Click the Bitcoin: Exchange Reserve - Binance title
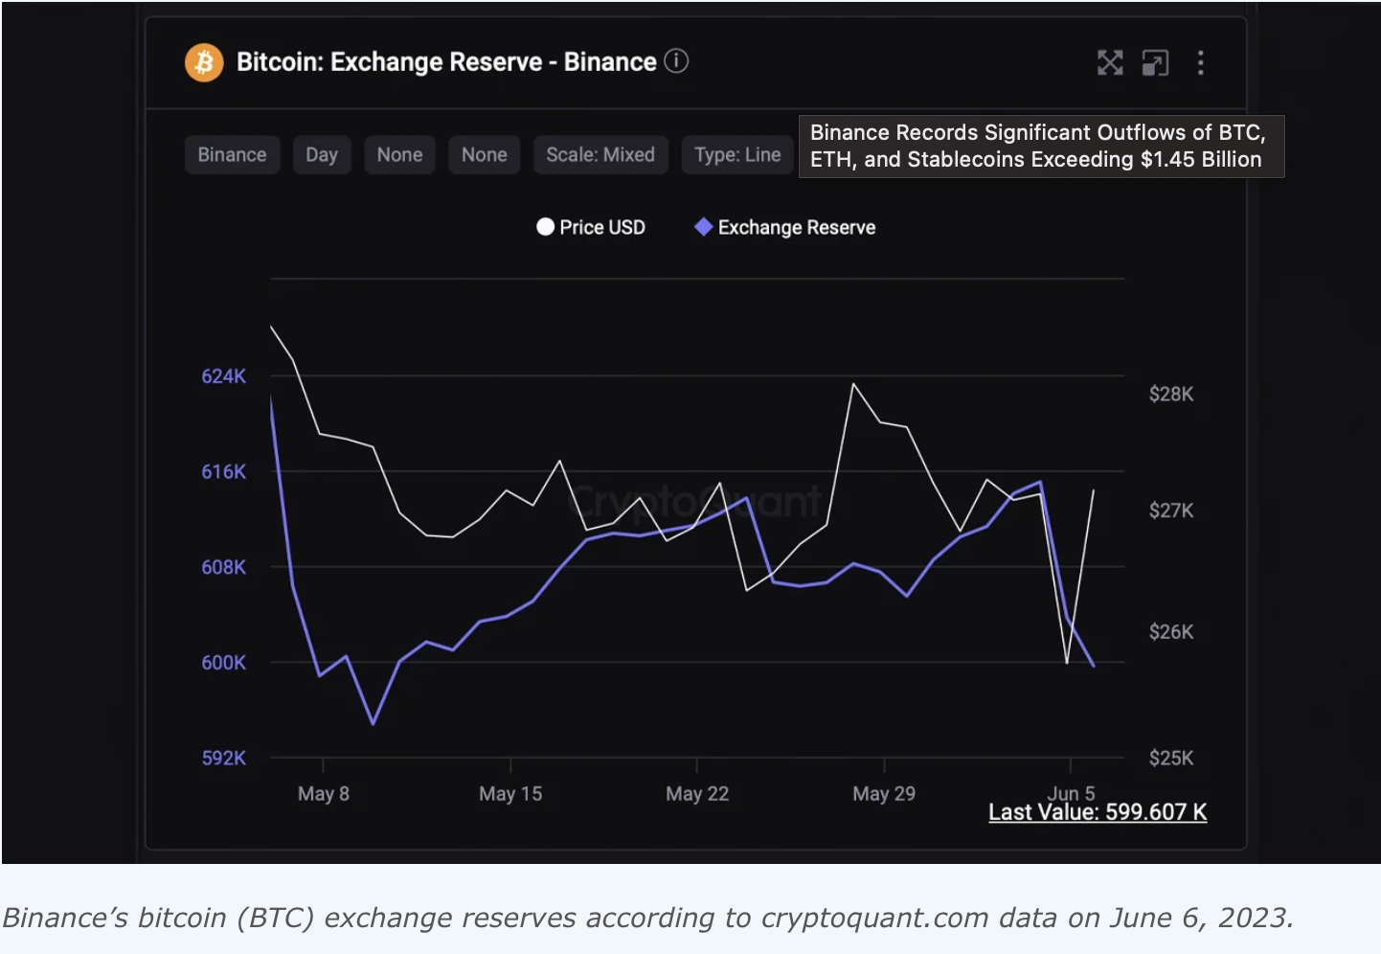Image resolution: width=1381 pixels, height=954 pixels. pos(446,62)
